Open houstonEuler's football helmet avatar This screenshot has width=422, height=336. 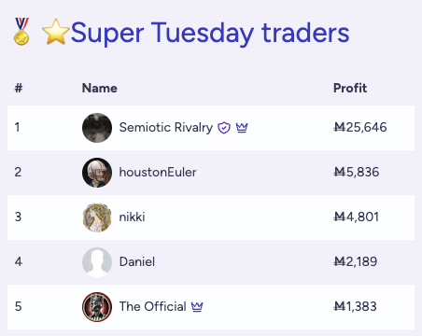pos(97,173)
